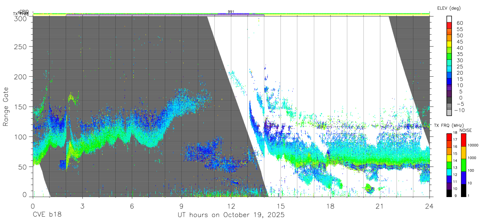Click the '50' tick on Range Gate axis
The width and height of the screenshot is (483, 223).
click(22, 167)
